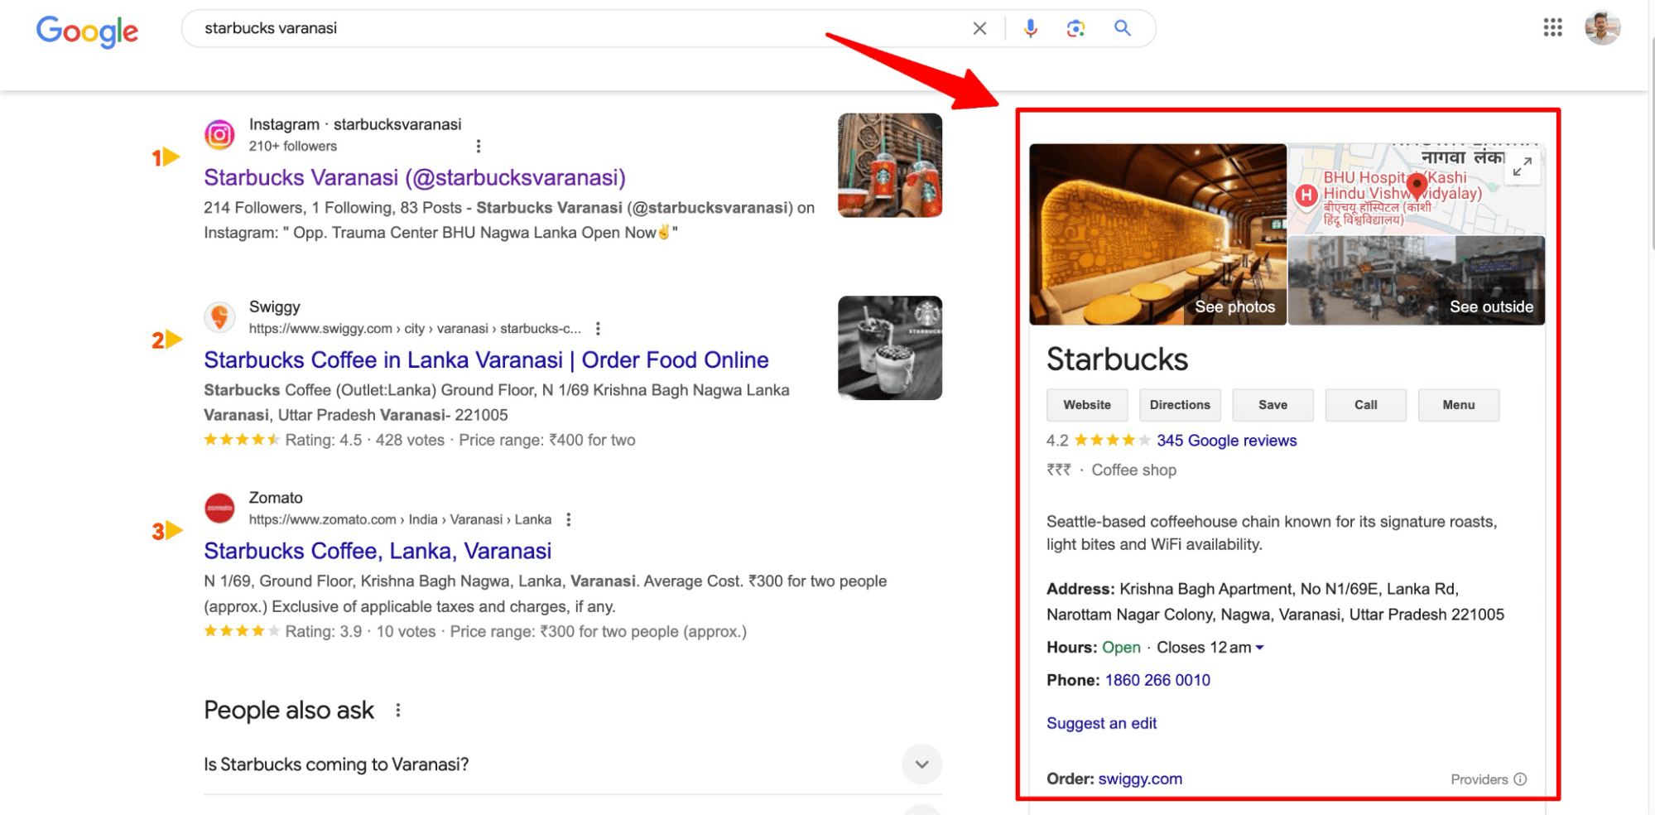The width and height of the screenshot is (1655, 815).
Task: Expand the map with the diagonal arrows
Action: [1520, 166]
